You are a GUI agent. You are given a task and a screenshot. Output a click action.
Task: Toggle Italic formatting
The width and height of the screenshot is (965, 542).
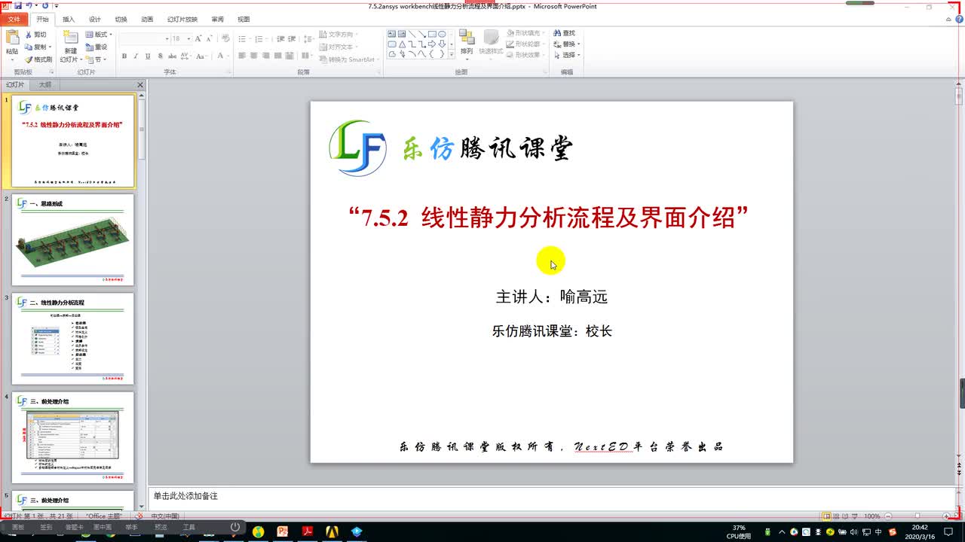pyautogui.click(x=136, y=56)
